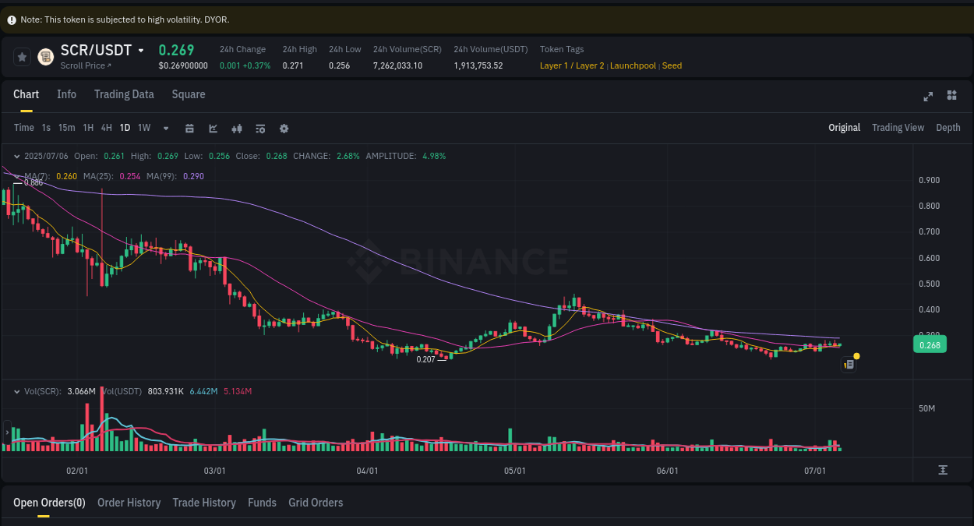Open the Trading Data tab
The height and width of the screenshot is (526, 974).
pyautogui.click(x=124, y=94)
